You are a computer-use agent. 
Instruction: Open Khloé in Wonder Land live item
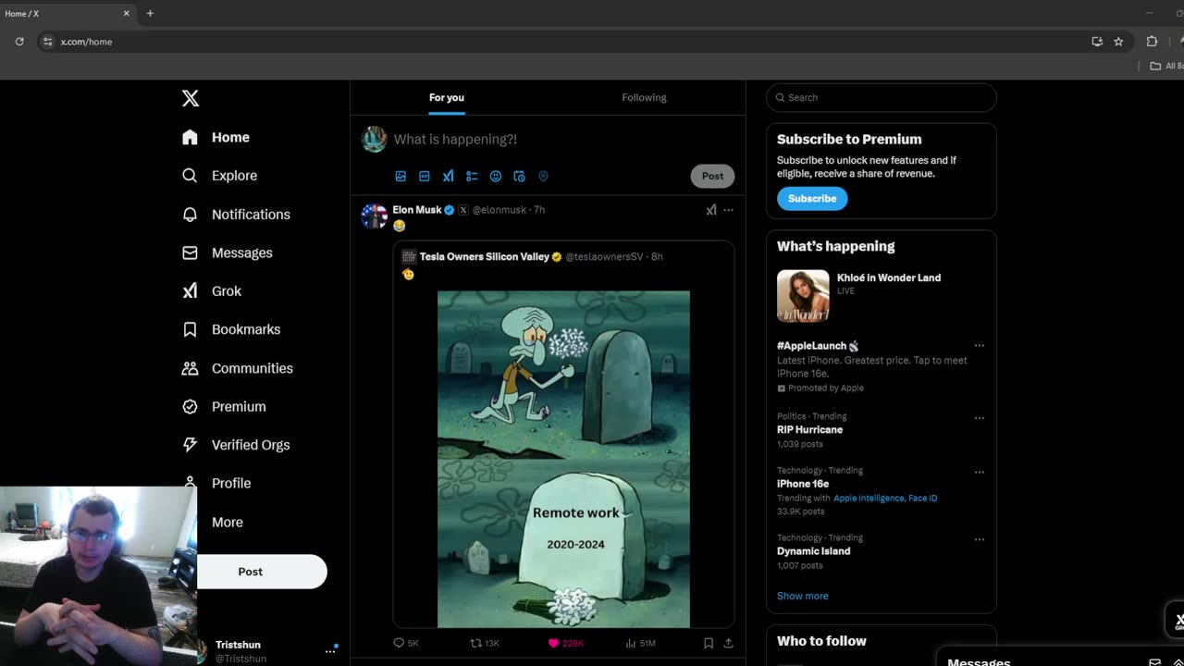[x=882, y=295]
